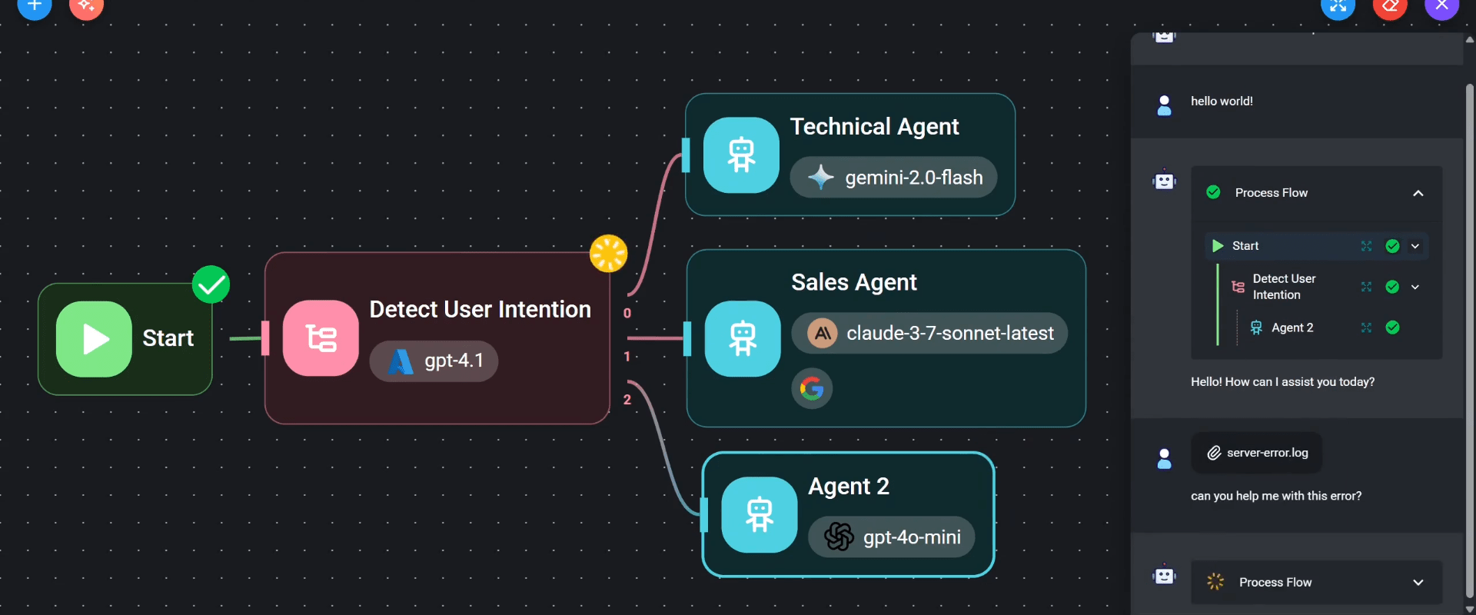
Task: Select the Detect User Intention node title
Action: point(480,309)
